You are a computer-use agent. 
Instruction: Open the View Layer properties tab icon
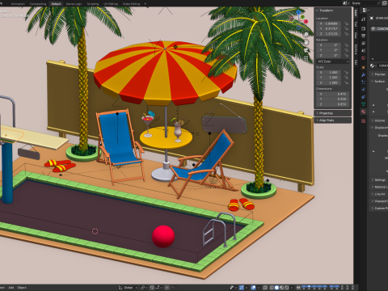(x=363, y=43)
